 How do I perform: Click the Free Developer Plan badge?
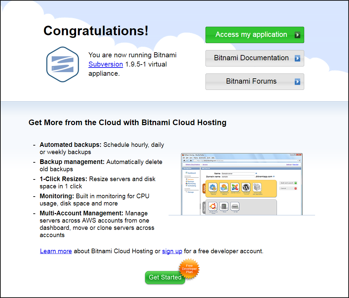(189, 269)
